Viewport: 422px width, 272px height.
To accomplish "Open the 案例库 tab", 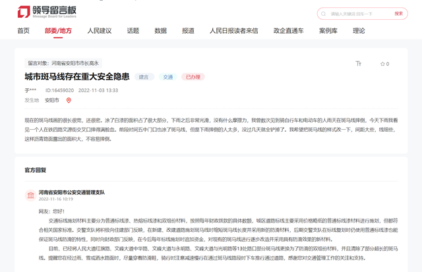I will coord(328,31).
